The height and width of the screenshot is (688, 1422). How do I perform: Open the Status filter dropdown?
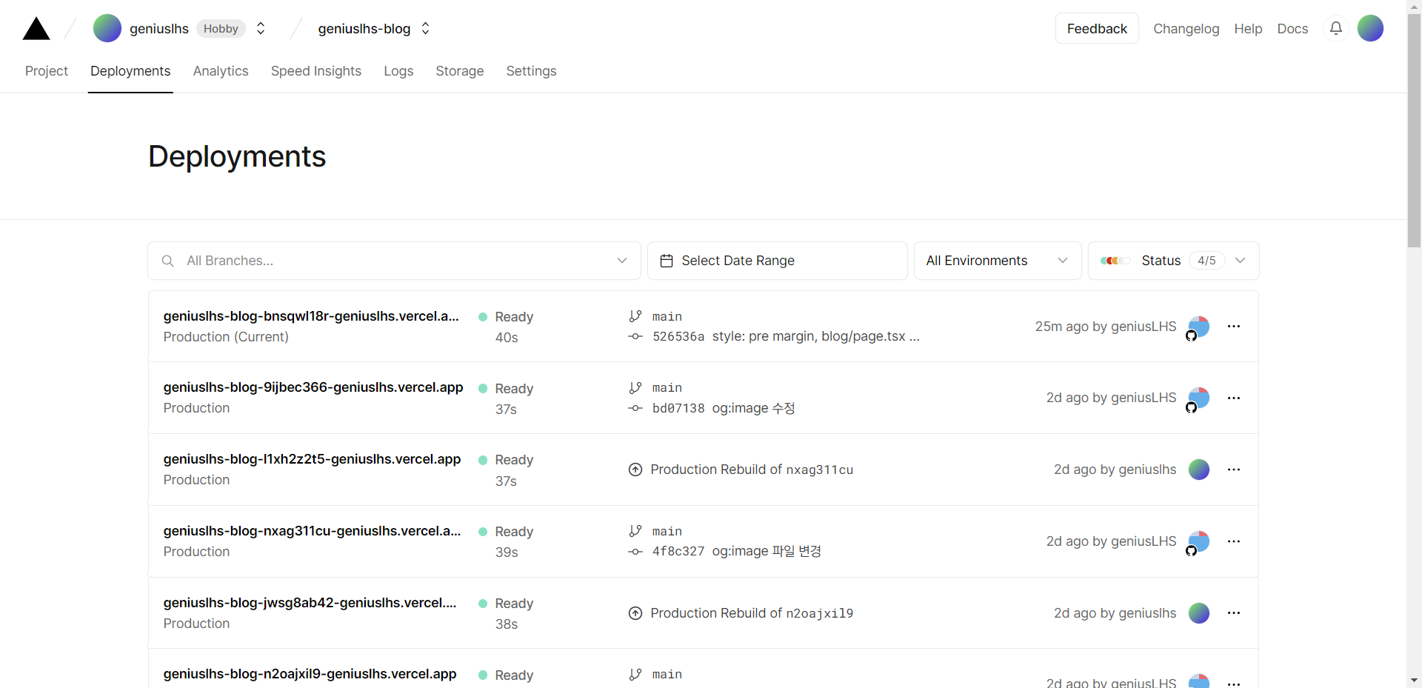coord(1173,261)
